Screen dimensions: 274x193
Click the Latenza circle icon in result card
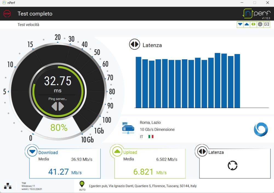click(x=202, y=151)
